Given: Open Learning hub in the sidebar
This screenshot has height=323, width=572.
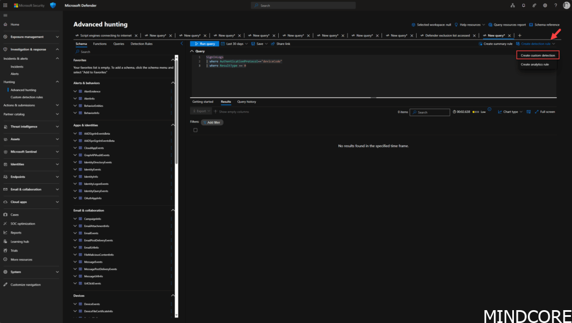Looking at the screenshot, I should pyautogui.click(x=20, y=241).
